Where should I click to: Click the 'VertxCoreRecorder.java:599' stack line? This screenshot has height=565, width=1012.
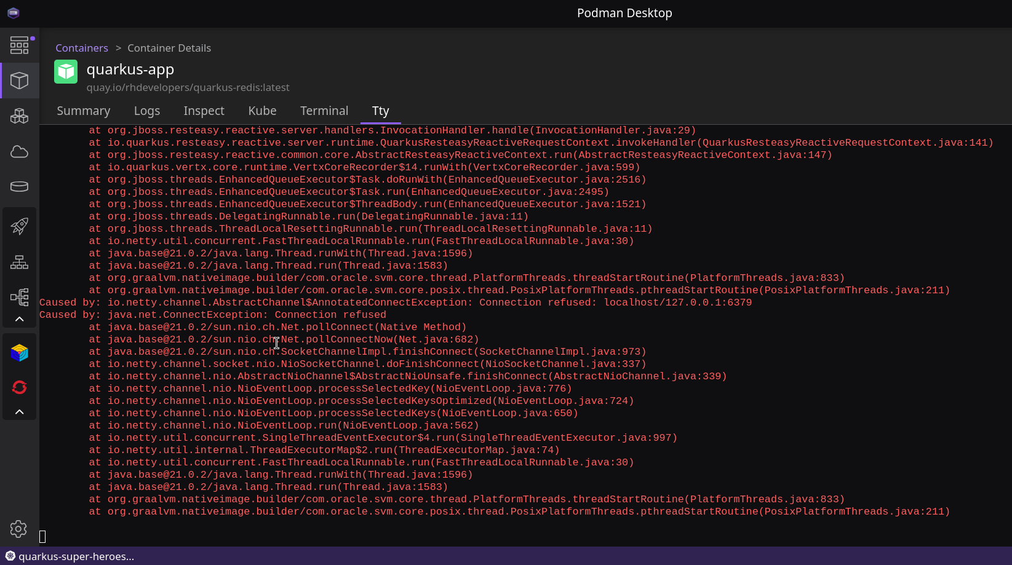pos(364,167)
